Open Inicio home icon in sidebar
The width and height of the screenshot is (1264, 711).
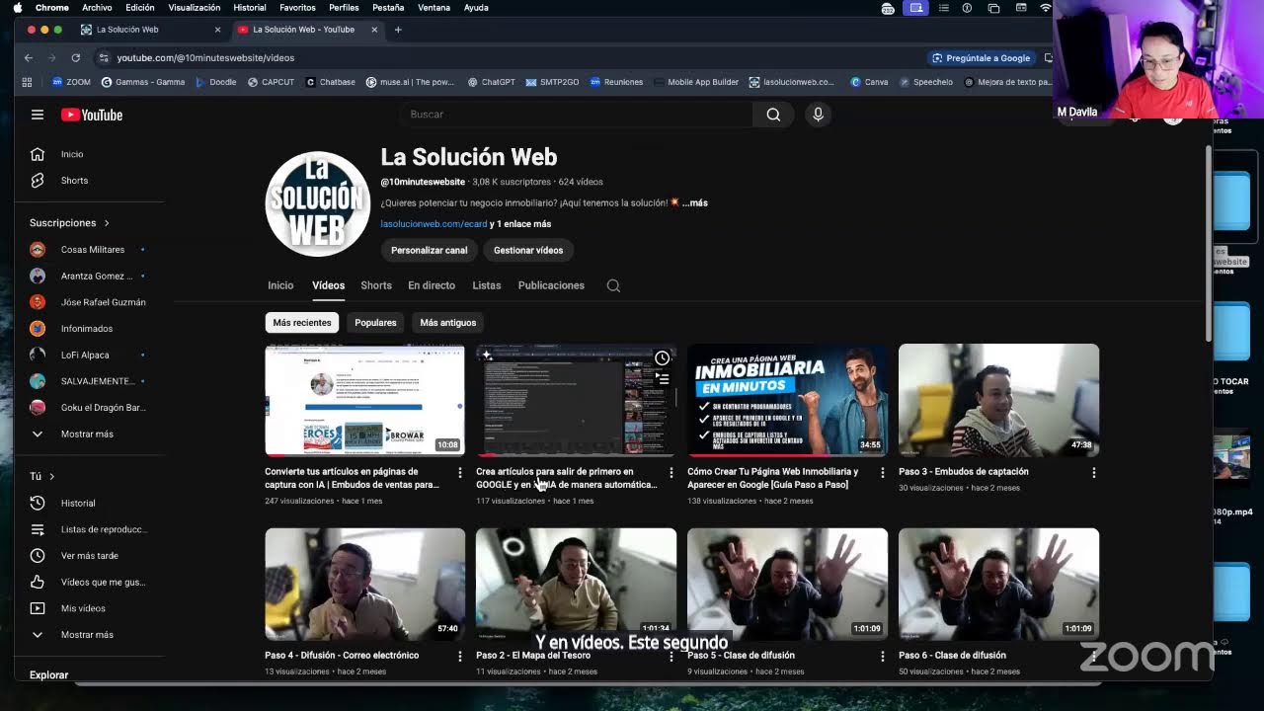38,154
